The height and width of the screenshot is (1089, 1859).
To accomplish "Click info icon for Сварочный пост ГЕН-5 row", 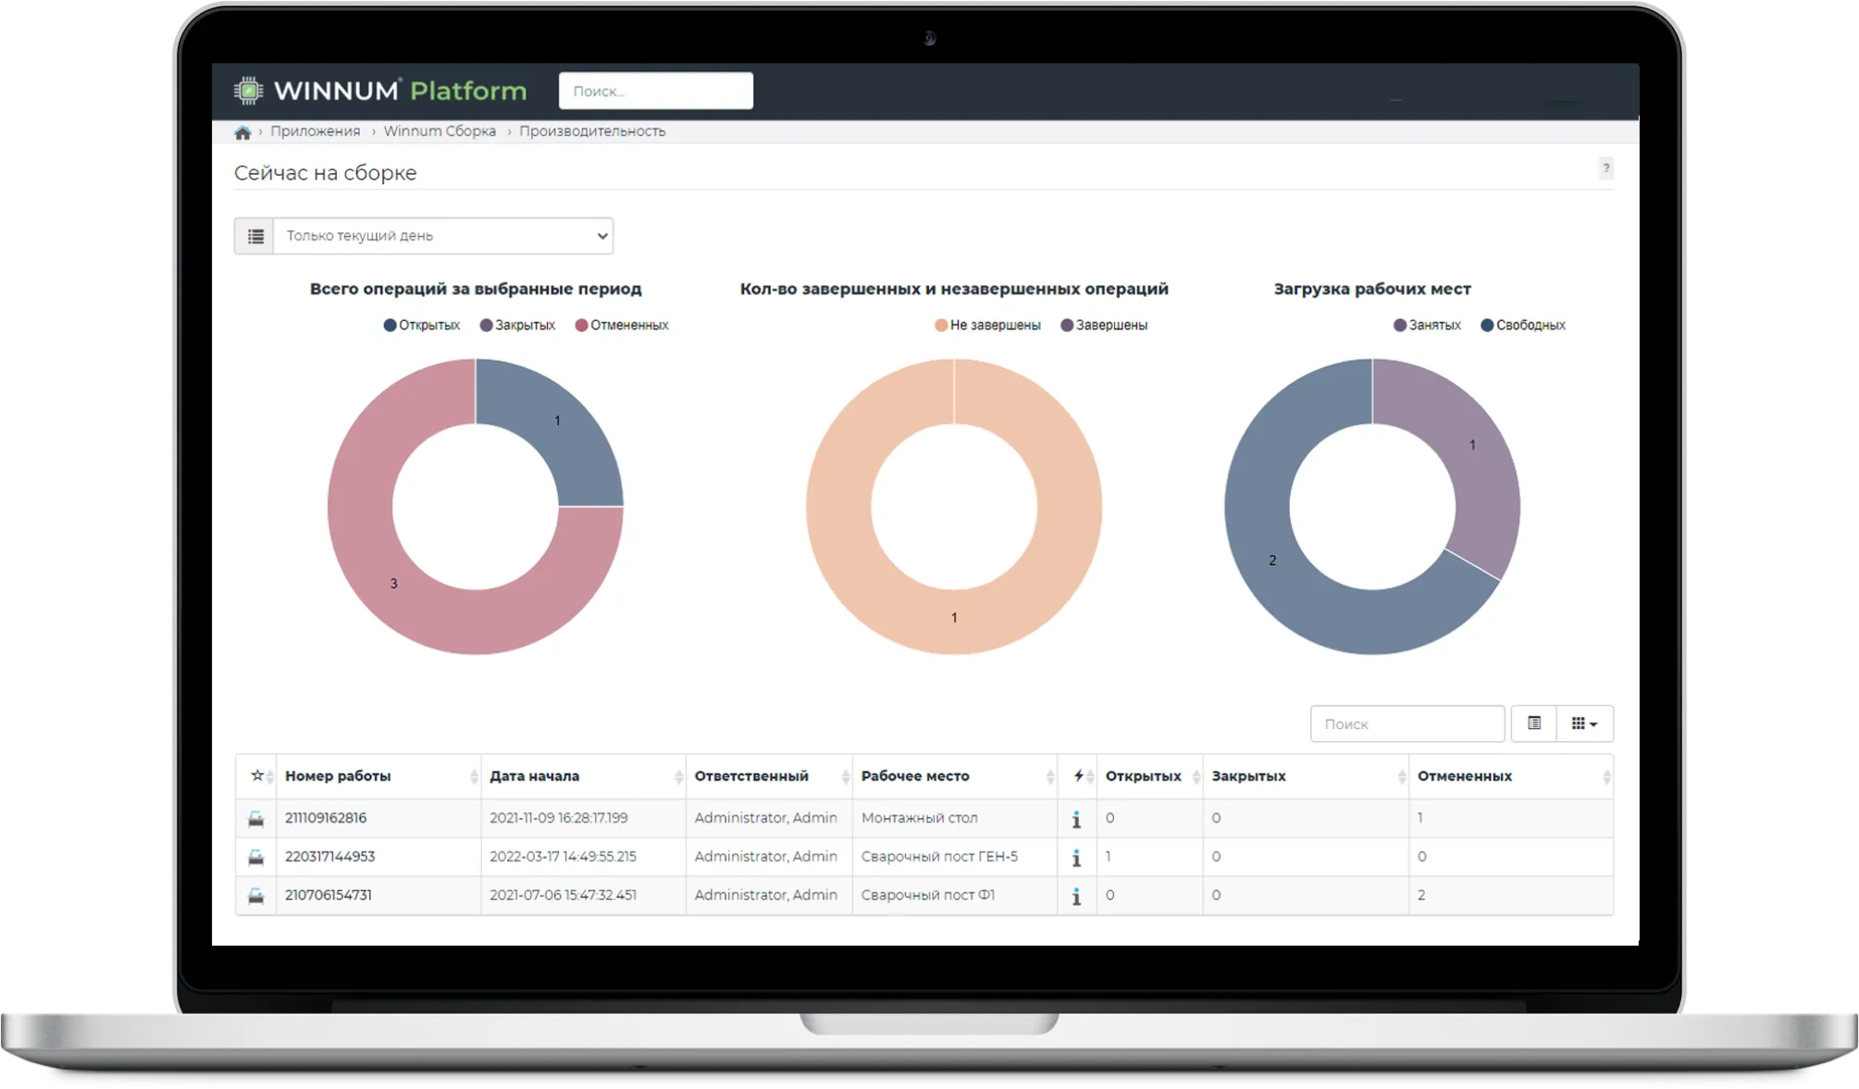I will (x=1076, y=858).
